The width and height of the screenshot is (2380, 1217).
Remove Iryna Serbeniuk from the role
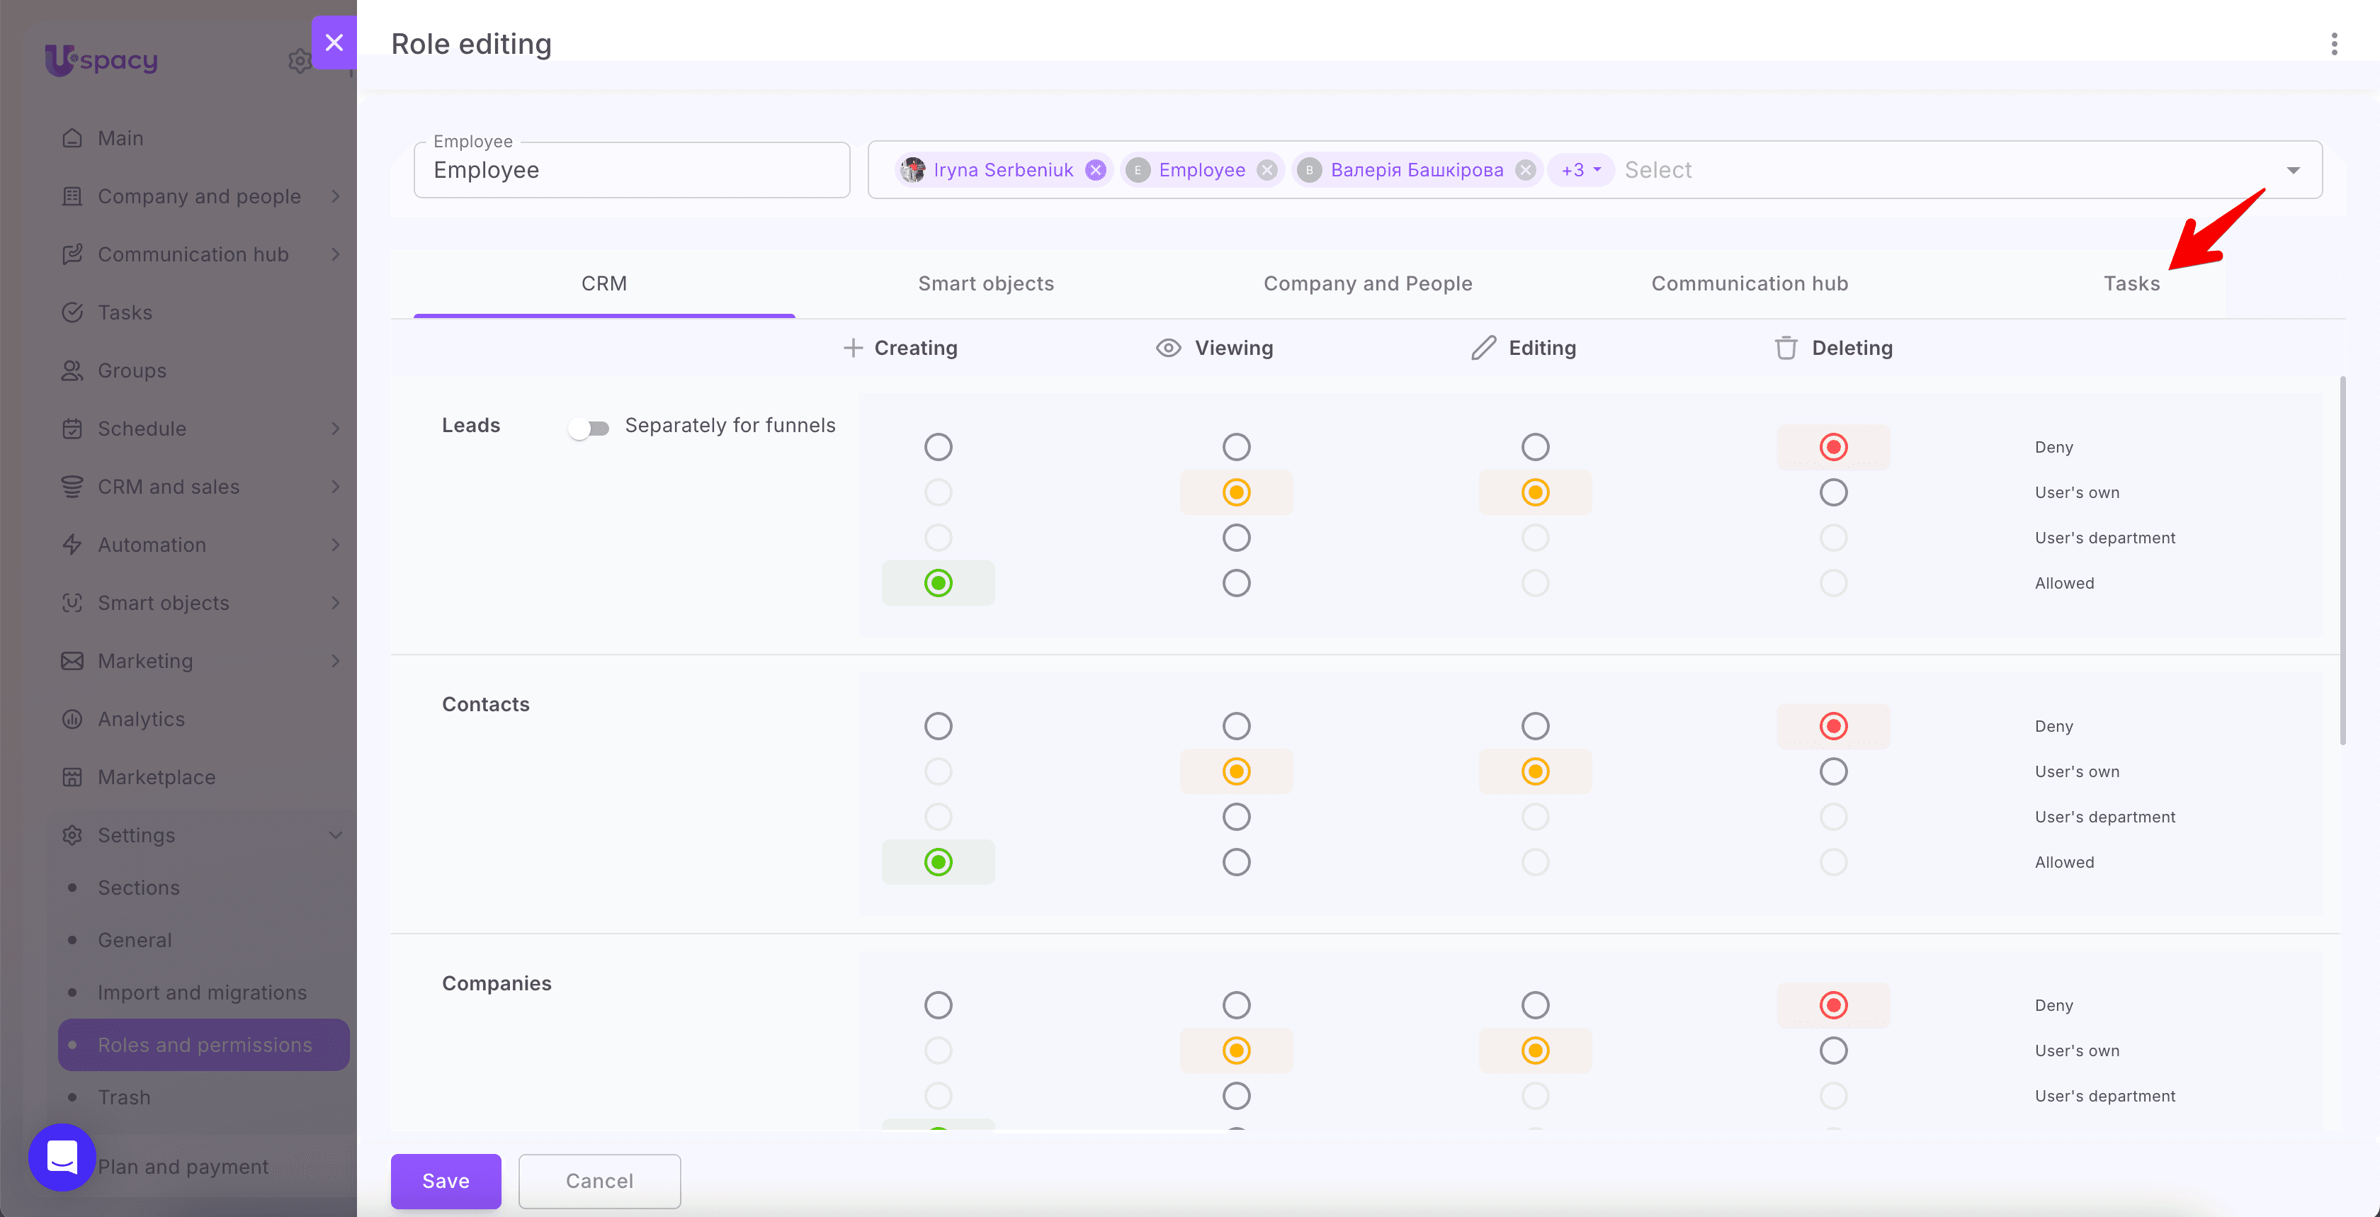click(x=1096, y=170)
